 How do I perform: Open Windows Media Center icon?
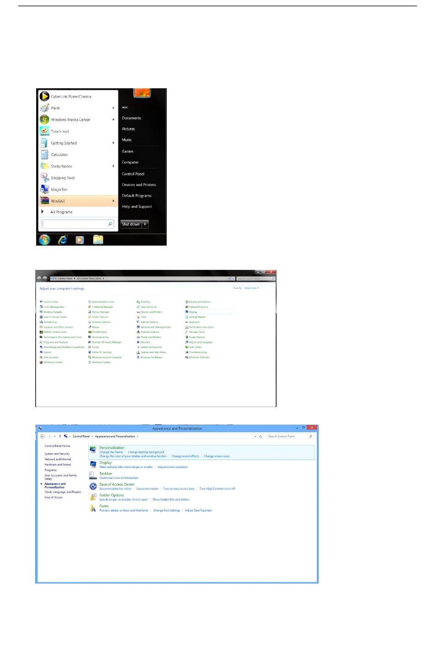[44, 119]
